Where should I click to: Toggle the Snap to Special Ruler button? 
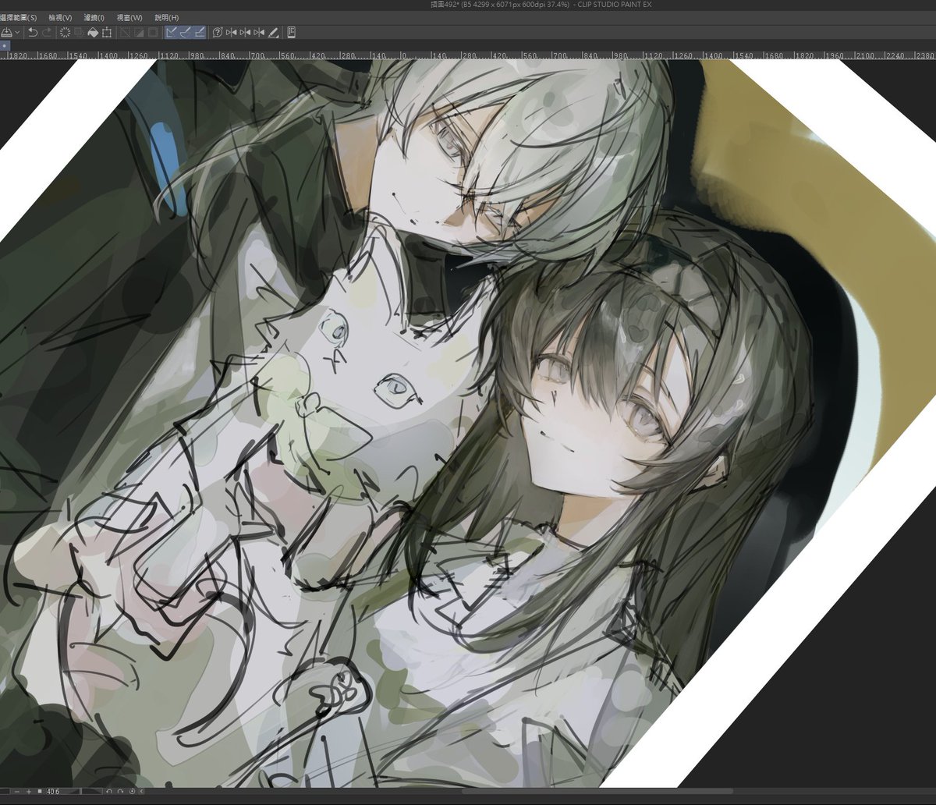pos(186,32)
